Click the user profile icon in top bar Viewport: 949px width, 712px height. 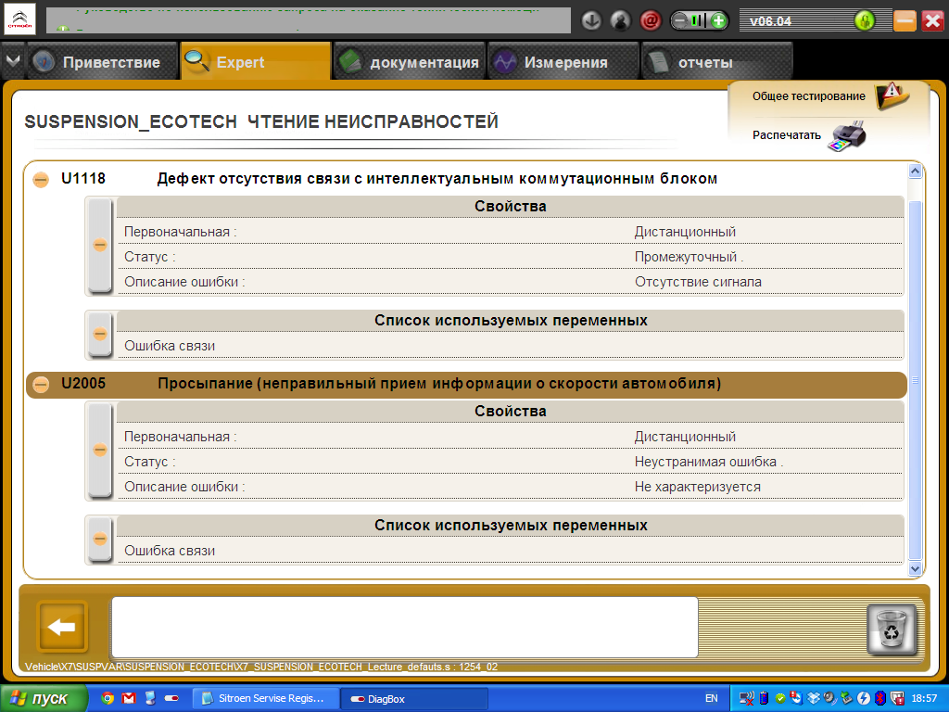point(621,20)
